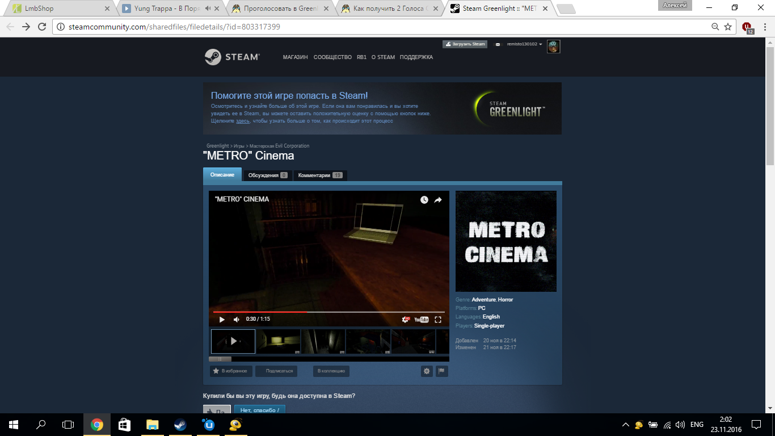The height and width of the screenshot is (436, 775).
Task: Open the METRO CINEMA cover image
Action: pyautogui.click(x=506, y=241)
